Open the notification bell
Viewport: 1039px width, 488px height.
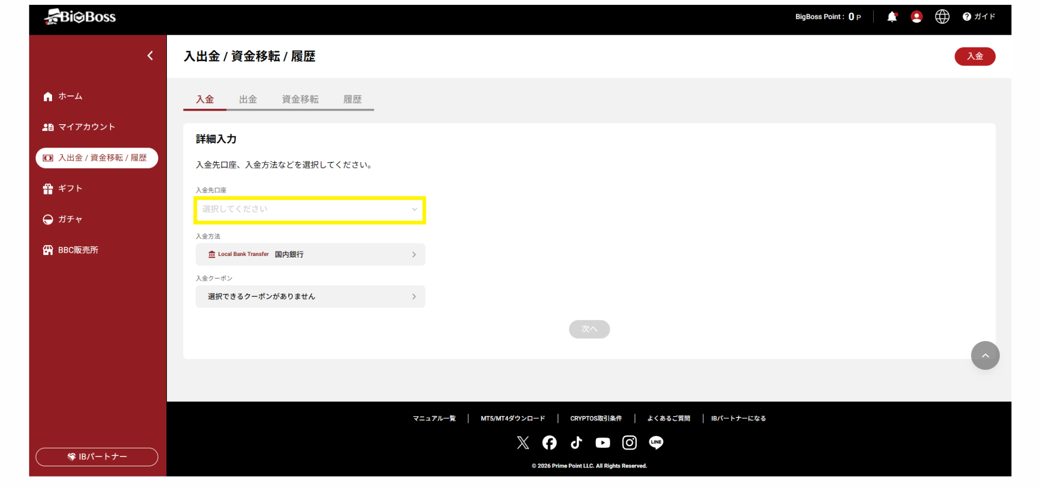pyautogui.click(x=892, y=16)
